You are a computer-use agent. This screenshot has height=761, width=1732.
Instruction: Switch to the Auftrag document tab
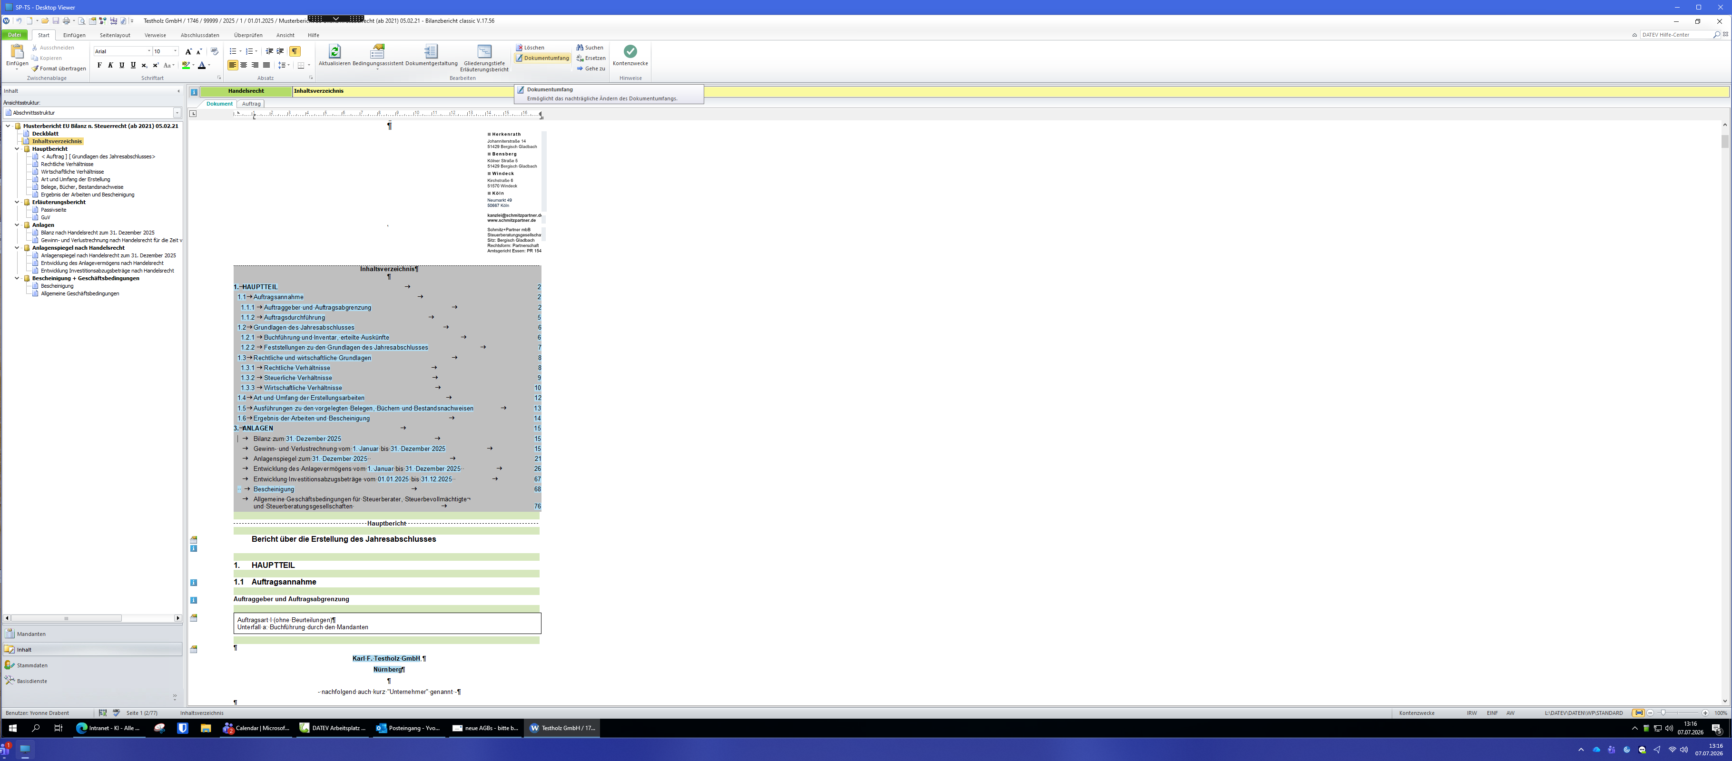click(251, 104)
